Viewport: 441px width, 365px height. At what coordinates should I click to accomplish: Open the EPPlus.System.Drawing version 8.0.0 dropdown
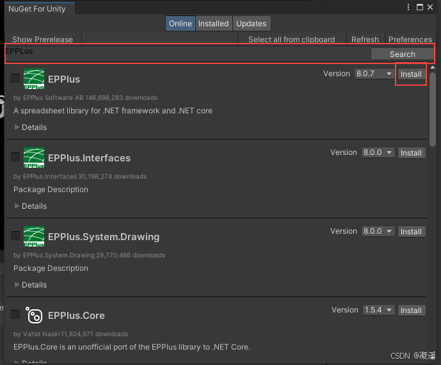[378, 231]
